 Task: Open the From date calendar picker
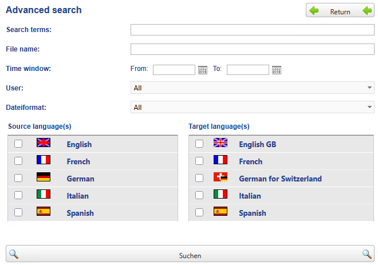(202, 70)
